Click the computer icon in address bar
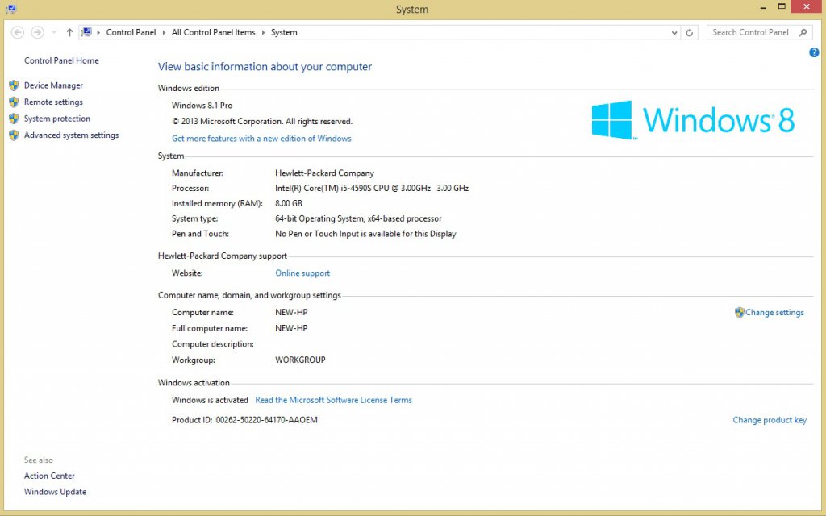 (86, 32)
